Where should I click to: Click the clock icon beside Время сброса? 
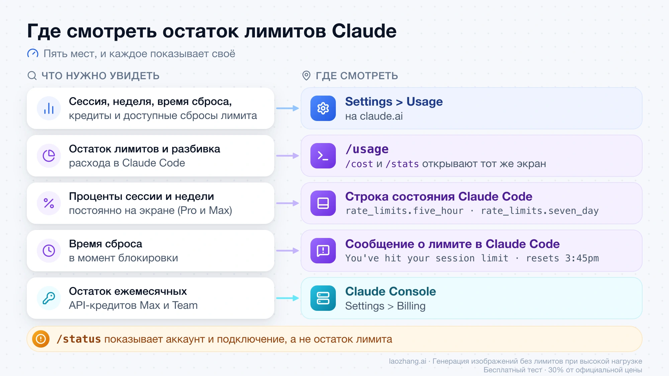click(49, 251)
